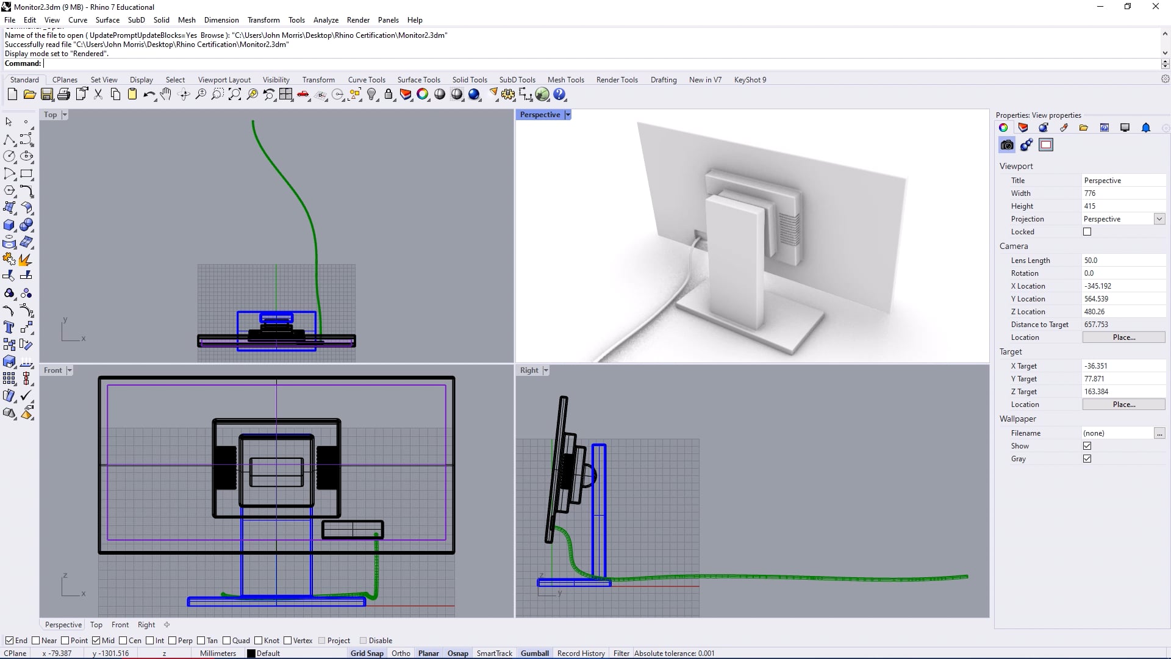Click the Target Location Place button
This screenshot has width=1171, height=659.
coord(1123,405)
